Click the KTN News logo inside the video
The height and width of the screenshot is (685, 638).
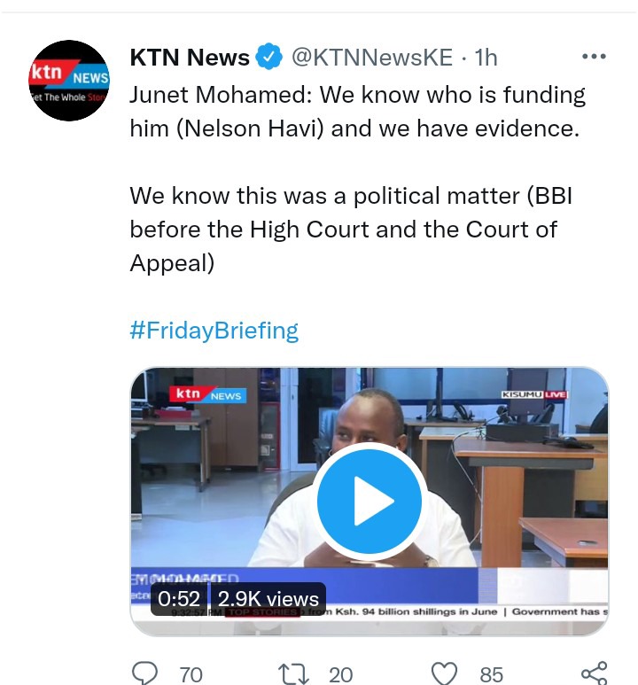pyautogui.click(x=208, y=394)
